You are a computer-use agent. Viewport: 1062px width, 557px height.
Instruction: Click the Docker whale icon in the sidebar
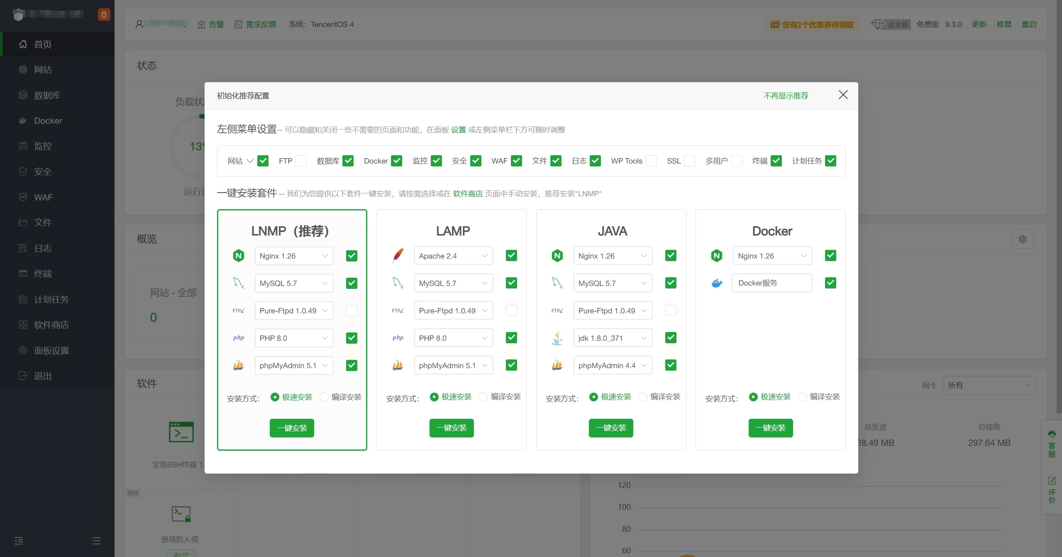click(x=23, y=121)
